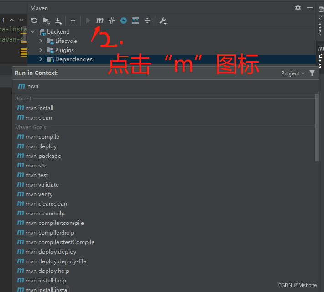Generate sources and update folders icon
Image resolution: width=324 pixels, height=292 pixels.
click(46, 21)
